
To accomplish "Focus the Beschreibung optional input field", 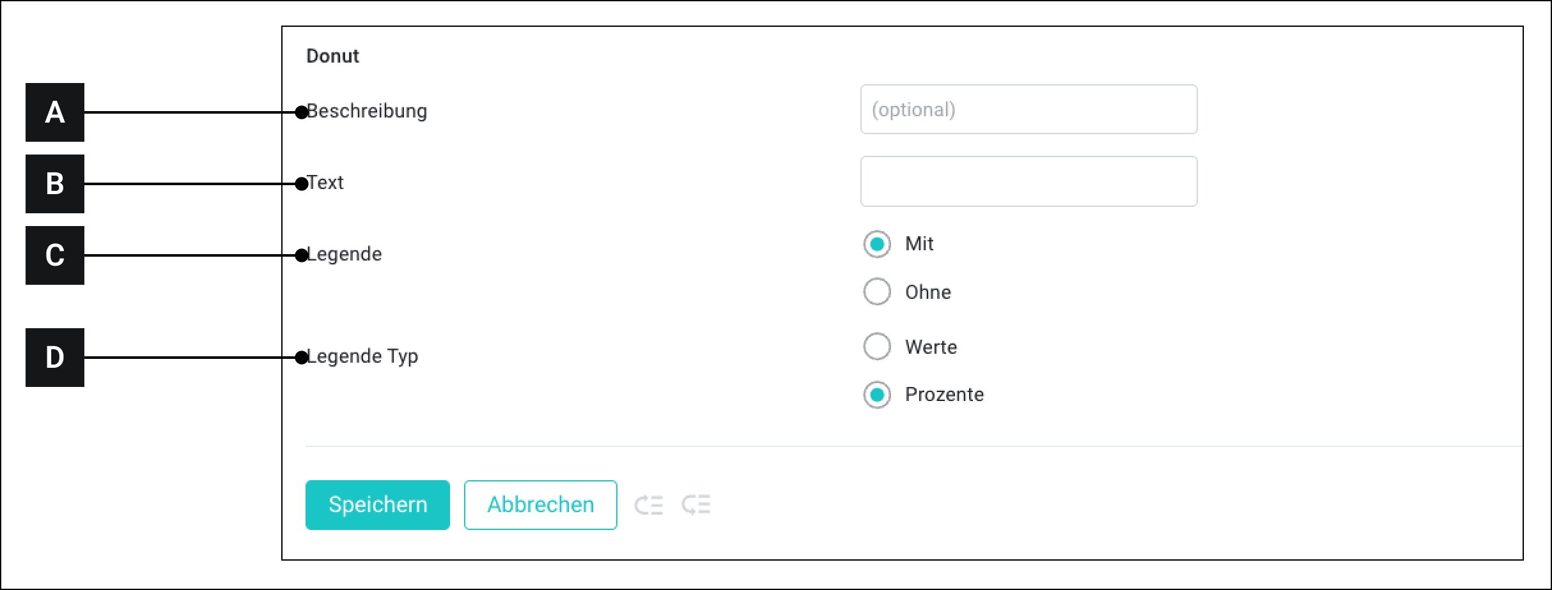I will click(1028, 110).
